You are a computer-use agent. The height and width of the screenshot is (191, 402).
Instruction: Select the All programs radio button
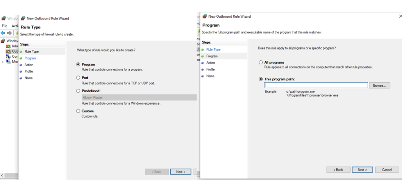pyautogui.click(x=261, y=62)
